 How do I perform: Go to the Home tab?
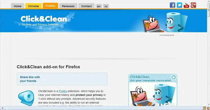(x=18, y=6)
